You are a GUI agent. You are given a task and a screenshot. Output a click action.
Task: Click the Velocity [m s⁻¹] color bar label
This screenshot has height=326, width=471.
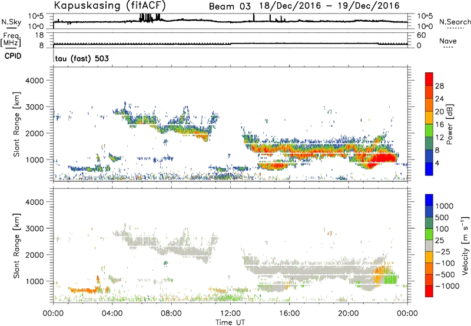tap(465, 245)
